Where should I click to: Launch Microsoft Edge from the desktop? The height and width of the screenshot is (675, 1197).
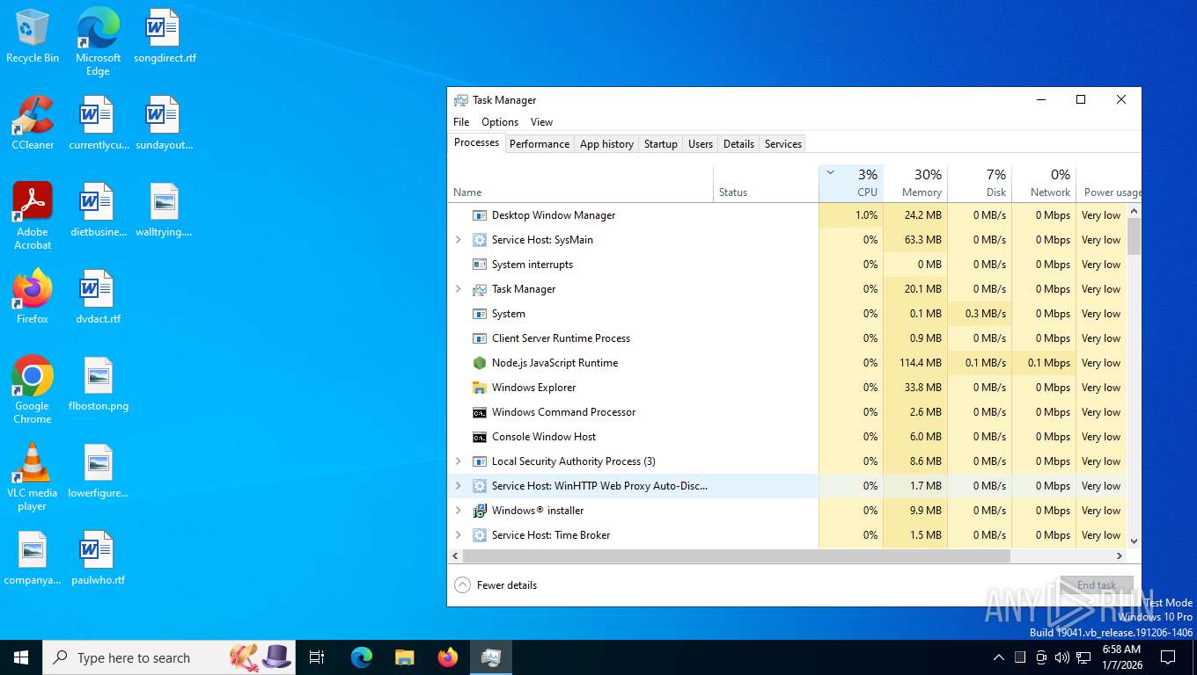(x=98, y=42)
